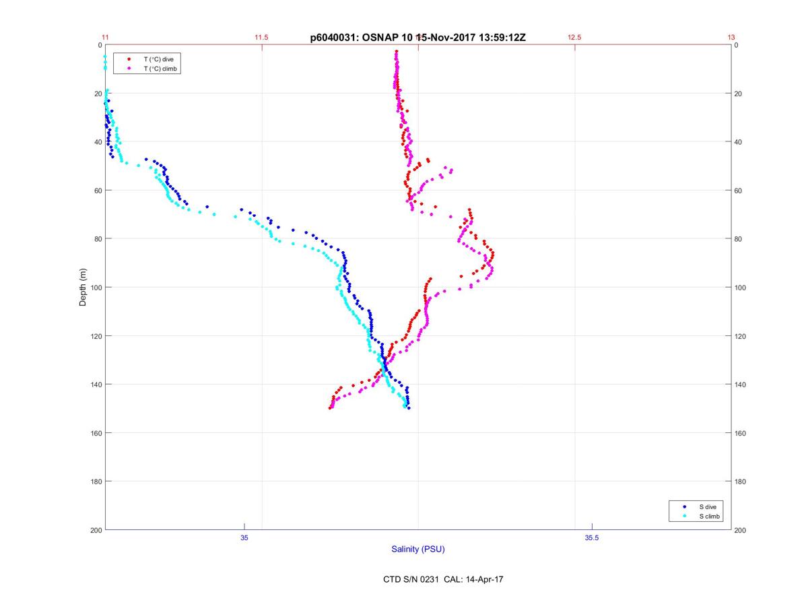
Task: Click the red marker in the temperature legend
Action: click(x=129, y=59)
